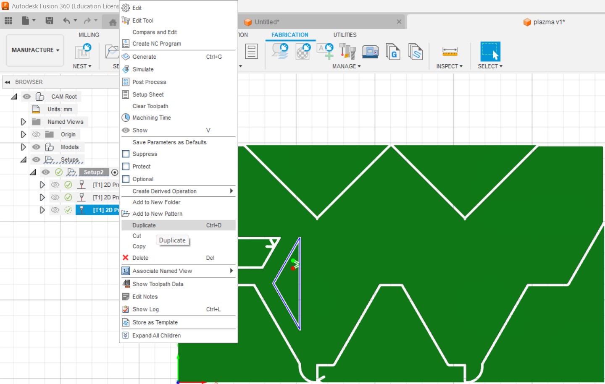The height and width of the screenshot is (384, 605).
Task: Enable the Suppress checkbox in the context menu
Action: (126, 154)
